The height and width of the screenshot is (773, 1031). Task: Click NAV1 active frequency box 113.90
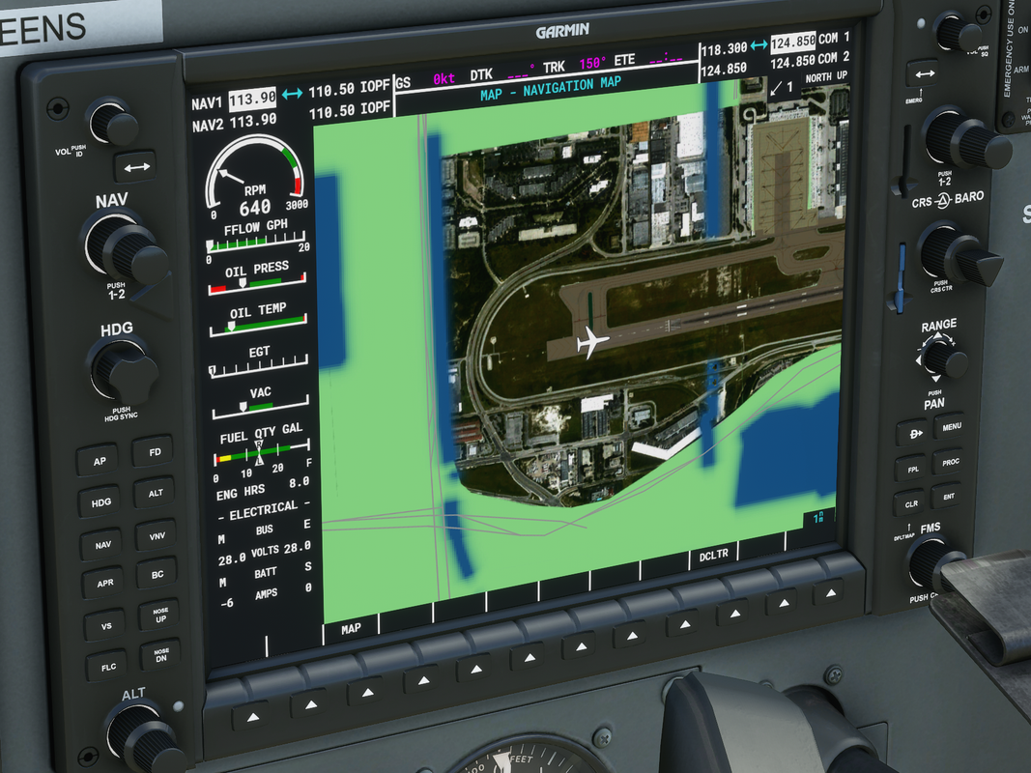point(252,100)
